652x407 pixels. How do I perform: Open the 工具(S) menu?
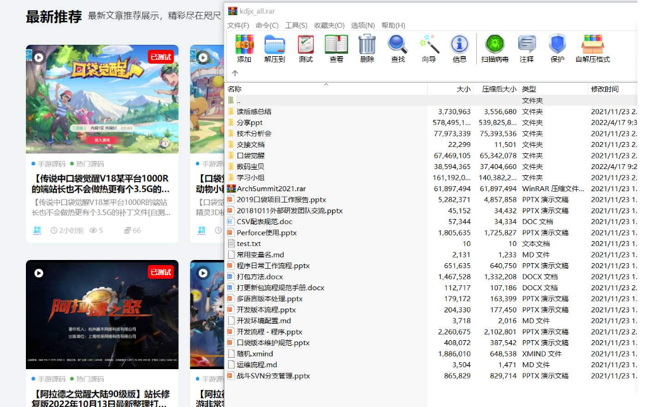[296, 25]
